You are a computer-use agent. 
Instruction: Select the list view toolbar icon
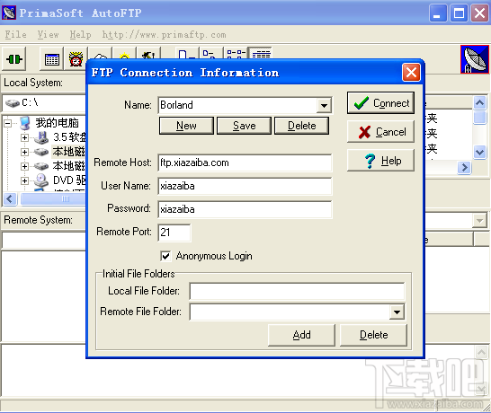pos(236,54)
